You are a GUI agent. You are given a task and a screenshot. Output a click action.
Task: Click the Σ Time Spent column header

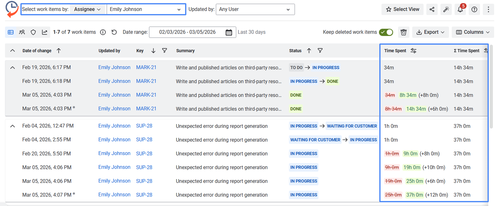(x=467, y=51)
